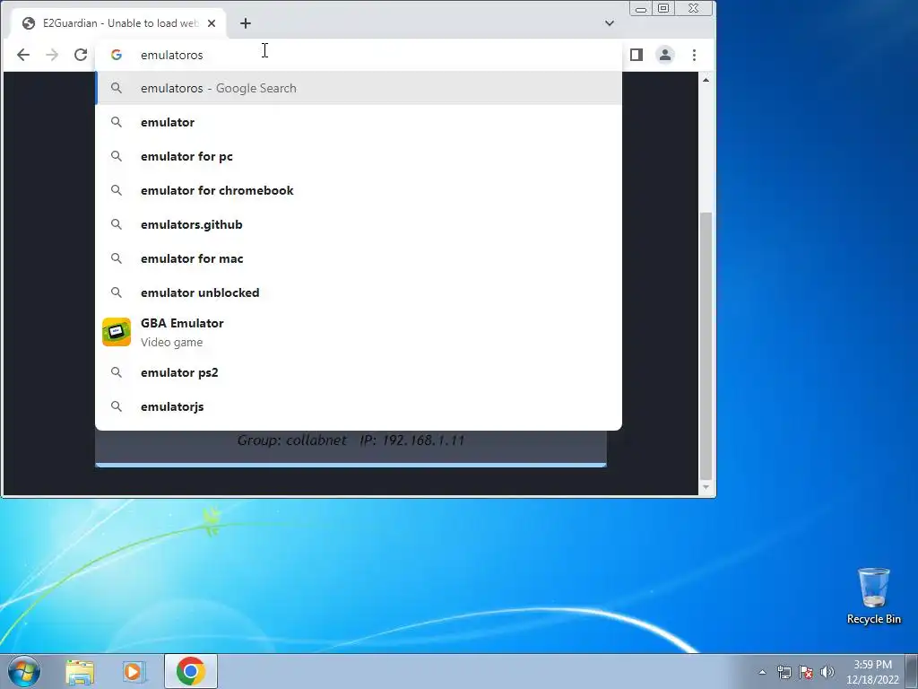Choose the 'emulator unblocked' suggestion
The width and height of the screenshot is (918, 689).
tap(359, 292)
